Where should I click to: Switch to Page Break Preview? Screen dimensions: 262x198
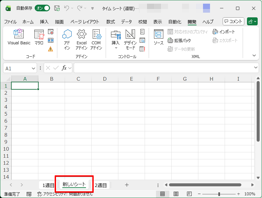pyautogui.click(x=189, y=194)
